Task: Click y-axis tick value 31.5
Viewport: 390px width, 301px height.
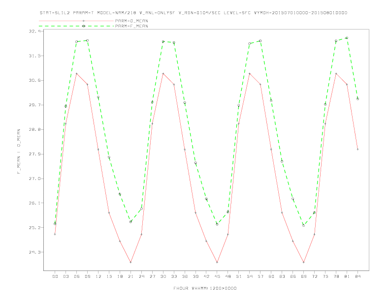Action: (34, 56)
